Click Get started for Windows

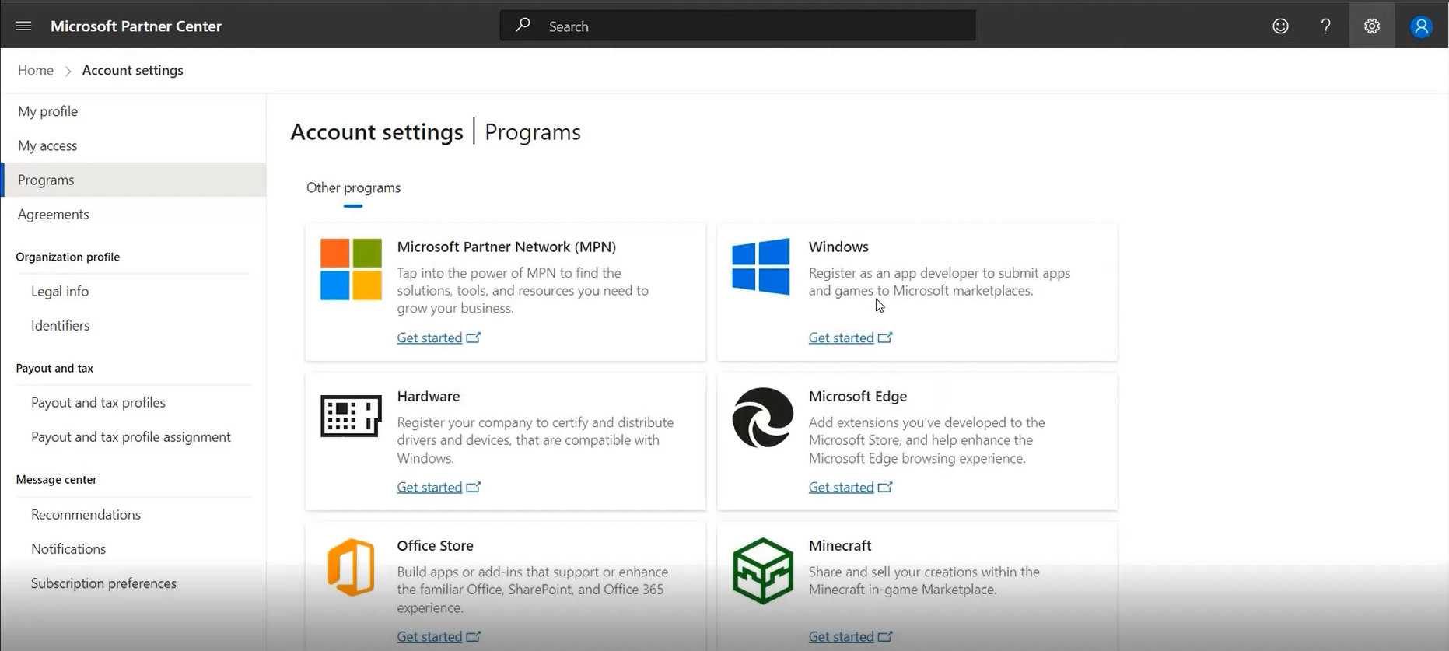click(841, 338)
